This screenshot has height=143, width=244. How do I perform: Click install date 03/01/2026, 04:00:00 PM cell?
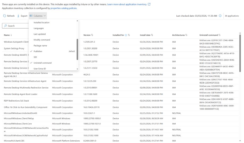click(x=151, y=68)
